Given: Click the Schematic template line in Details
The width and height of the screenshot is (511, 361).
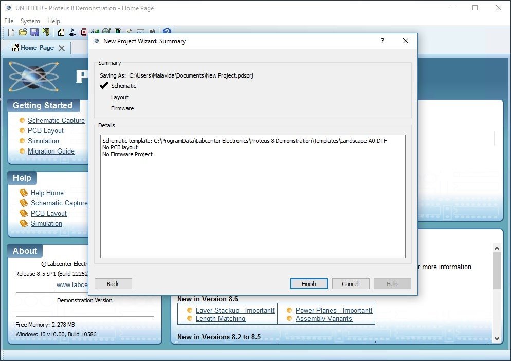Looking at the screenshot, I should point(244,141).
